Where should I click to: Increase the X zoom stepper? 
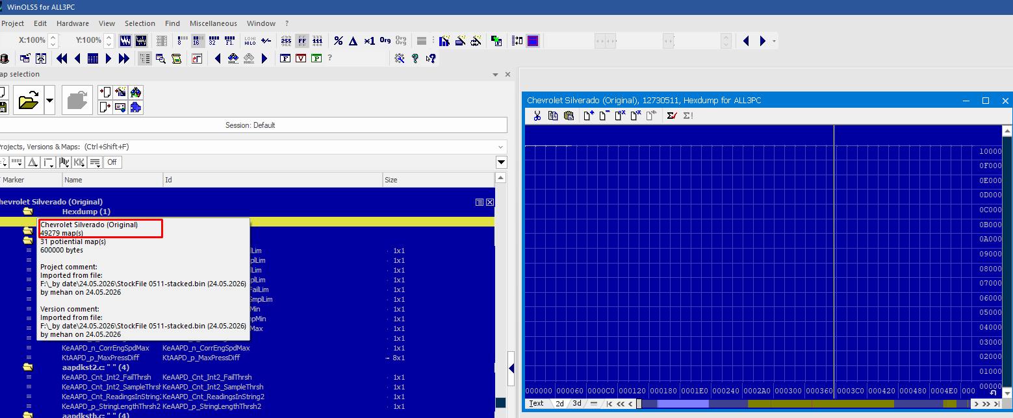coord(53,37)
